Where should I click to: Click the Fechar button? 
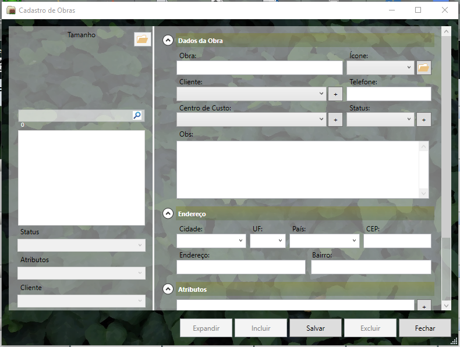click(425, 328)
